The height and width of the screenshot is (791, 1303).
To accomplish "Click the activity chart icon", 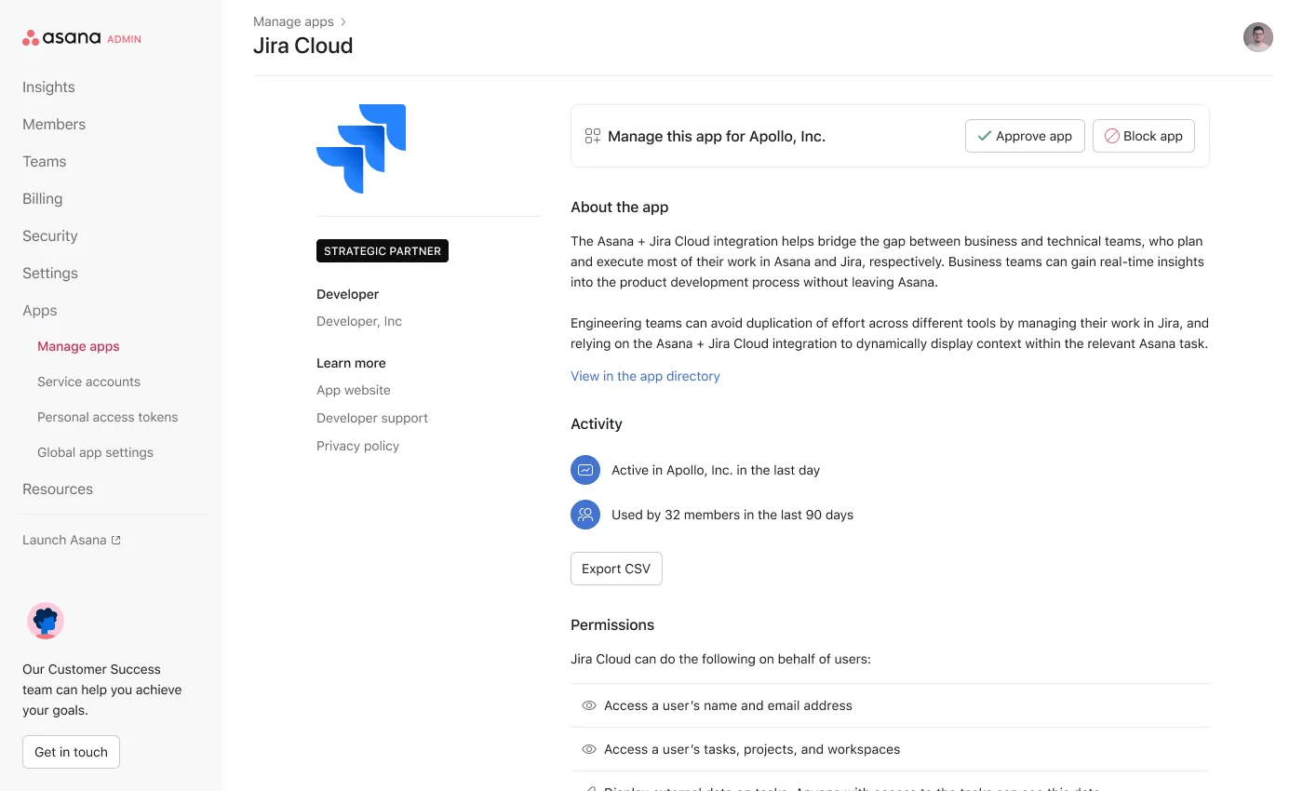I will pos(585,470).
